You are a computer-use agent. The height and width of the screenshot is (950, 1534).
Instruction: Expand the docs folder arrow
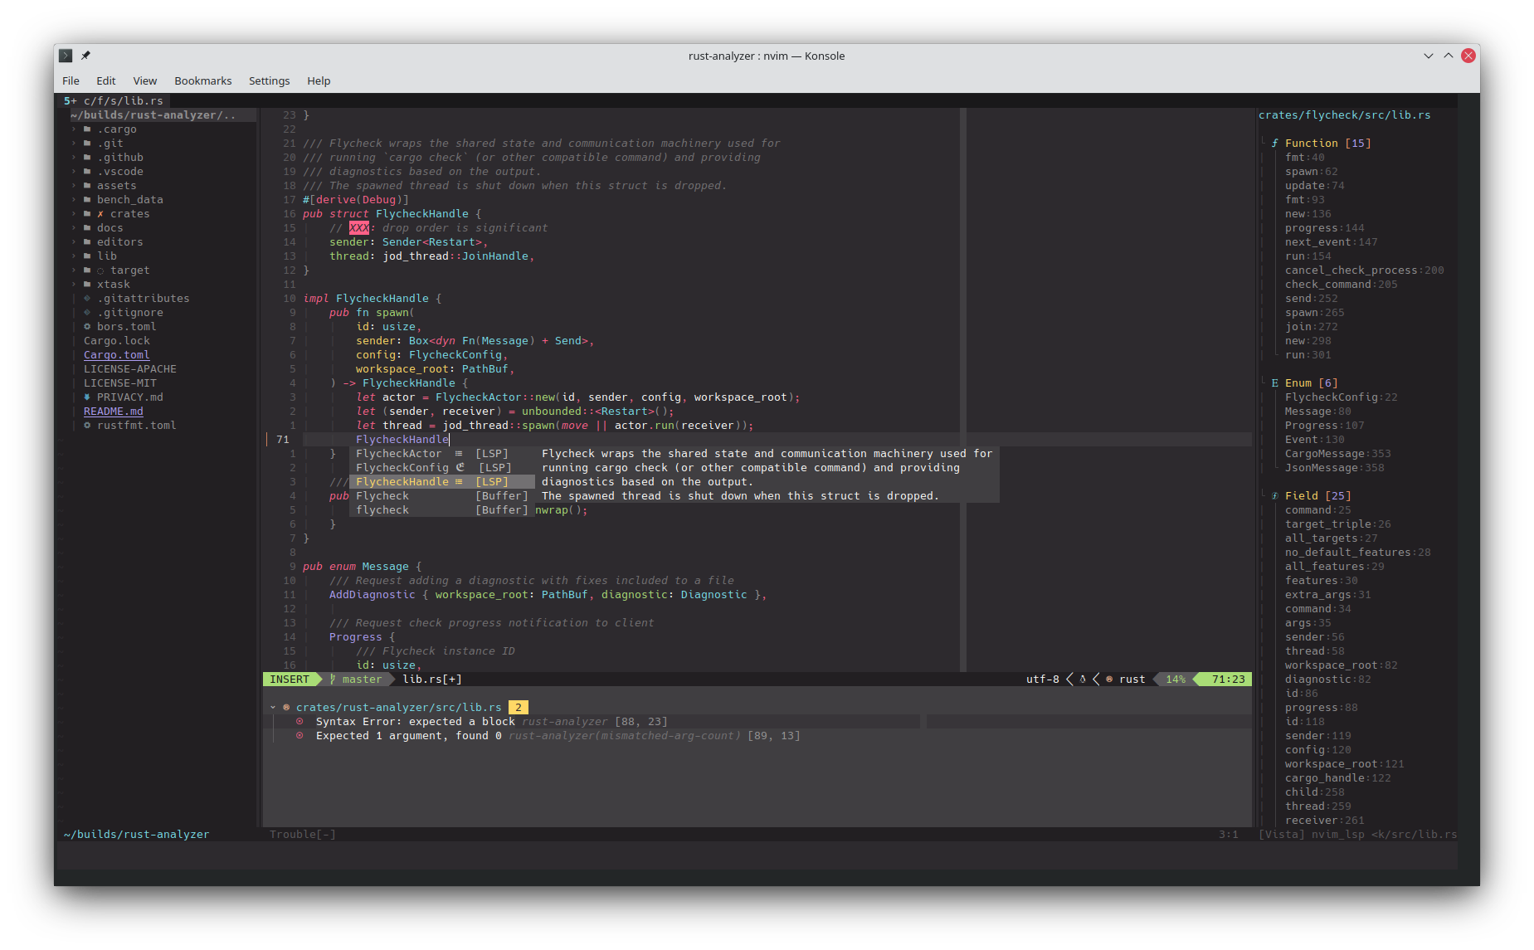[x=74, y=228]
